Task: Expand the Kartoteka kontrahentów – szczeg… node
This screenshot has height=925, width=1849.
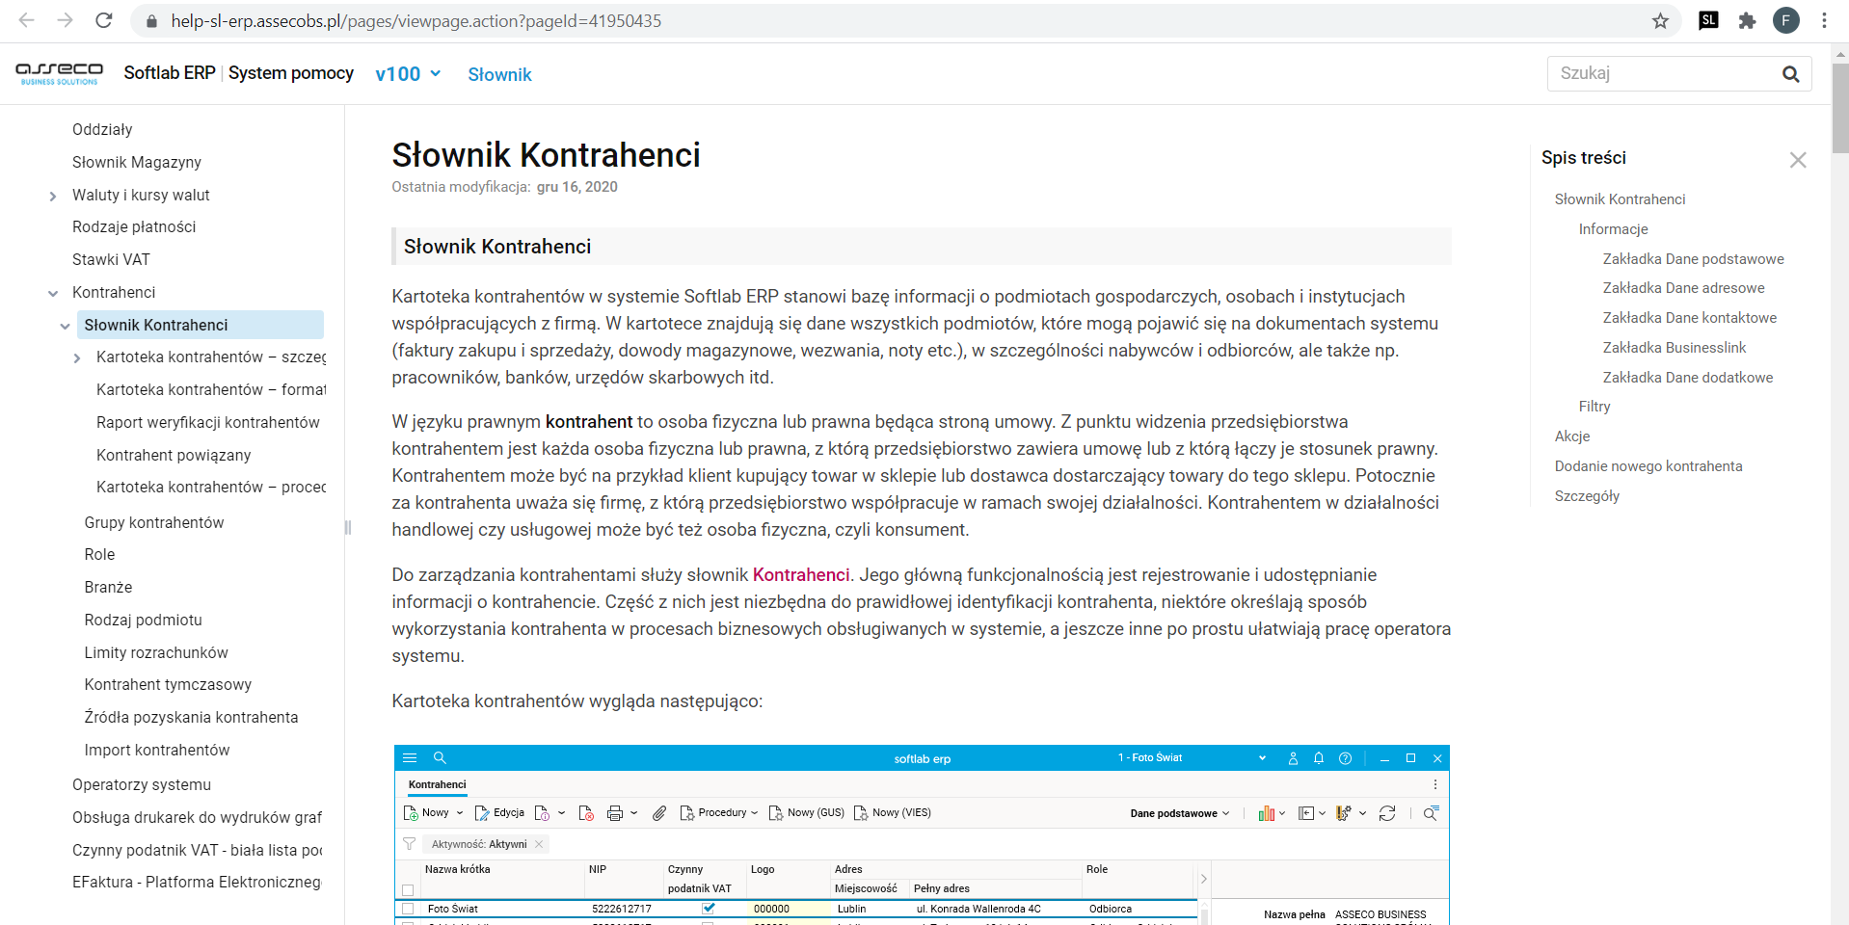Action: 77,357
